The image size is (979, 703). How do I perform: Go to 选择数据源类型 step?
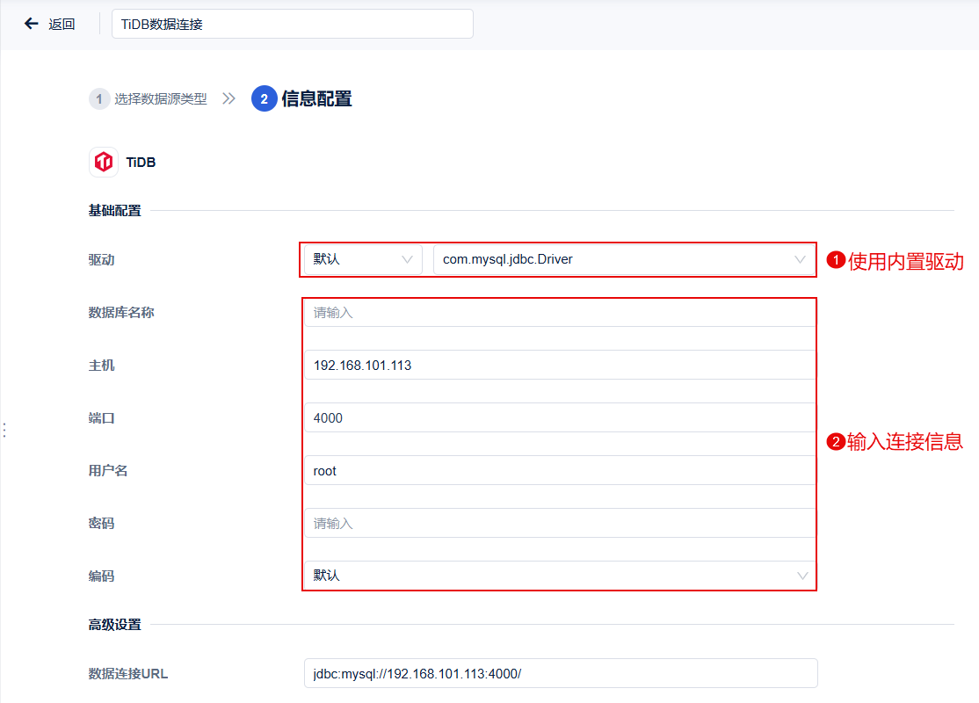click(161, 98)
